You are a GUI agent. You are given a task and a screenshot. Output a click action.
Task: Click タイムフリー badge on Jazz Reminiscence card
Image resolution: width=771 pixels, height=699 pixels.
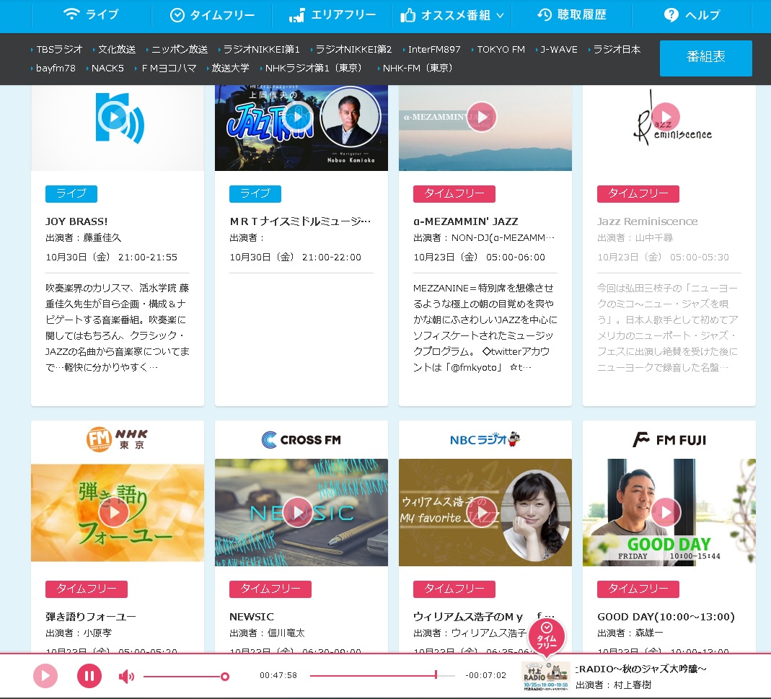click(638, 194)
